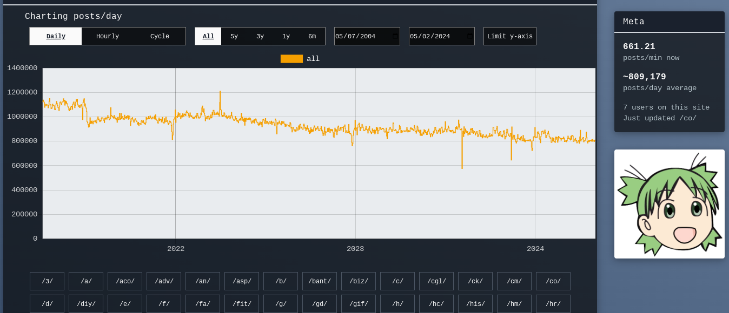Click the green-haired anime character image

click(x=670, y=204)
